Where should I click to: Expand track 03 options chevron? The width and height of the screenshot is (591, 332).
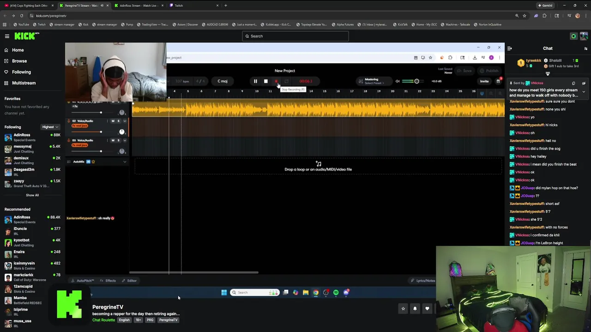pyautogui.click(x=125, y=140)
